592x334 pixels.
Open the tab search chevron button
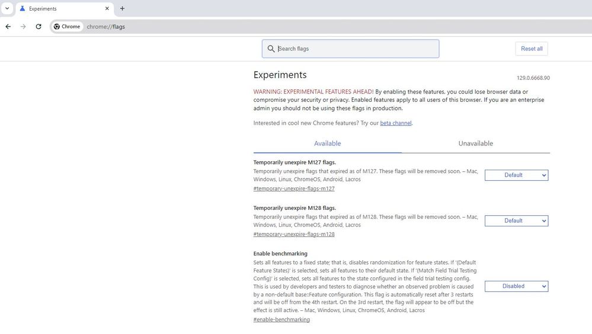coord(7,9)
